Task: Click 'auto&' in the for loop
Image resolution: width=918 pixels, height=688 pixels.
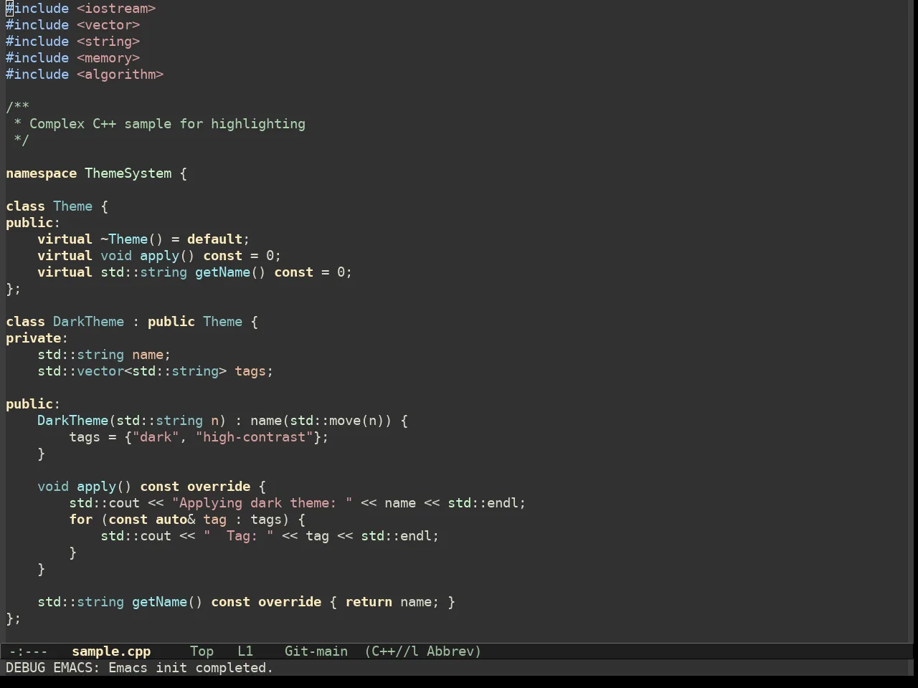Action: [x=176, y=520]
